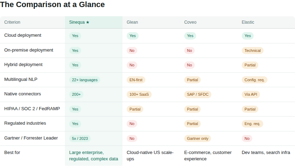Click the "Eng. req." badge in Regulated industries row

pos(252,124)
